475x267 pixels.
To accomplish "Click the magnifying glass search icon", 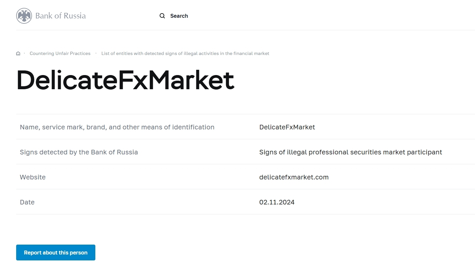I will 162,16.
